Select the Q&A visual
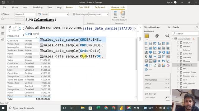Image resolution: width=199 pixels, height=111 pixels. pos(150,65)
